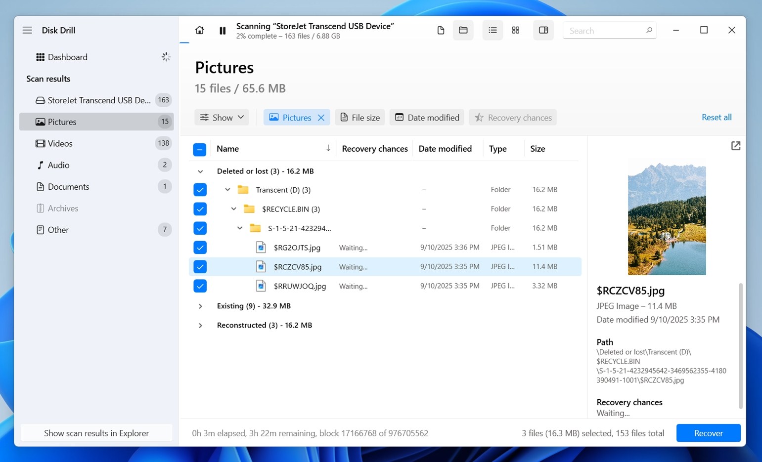Toggle the preview side panel icon
The image size is (762, 462).
pos(543,30)
